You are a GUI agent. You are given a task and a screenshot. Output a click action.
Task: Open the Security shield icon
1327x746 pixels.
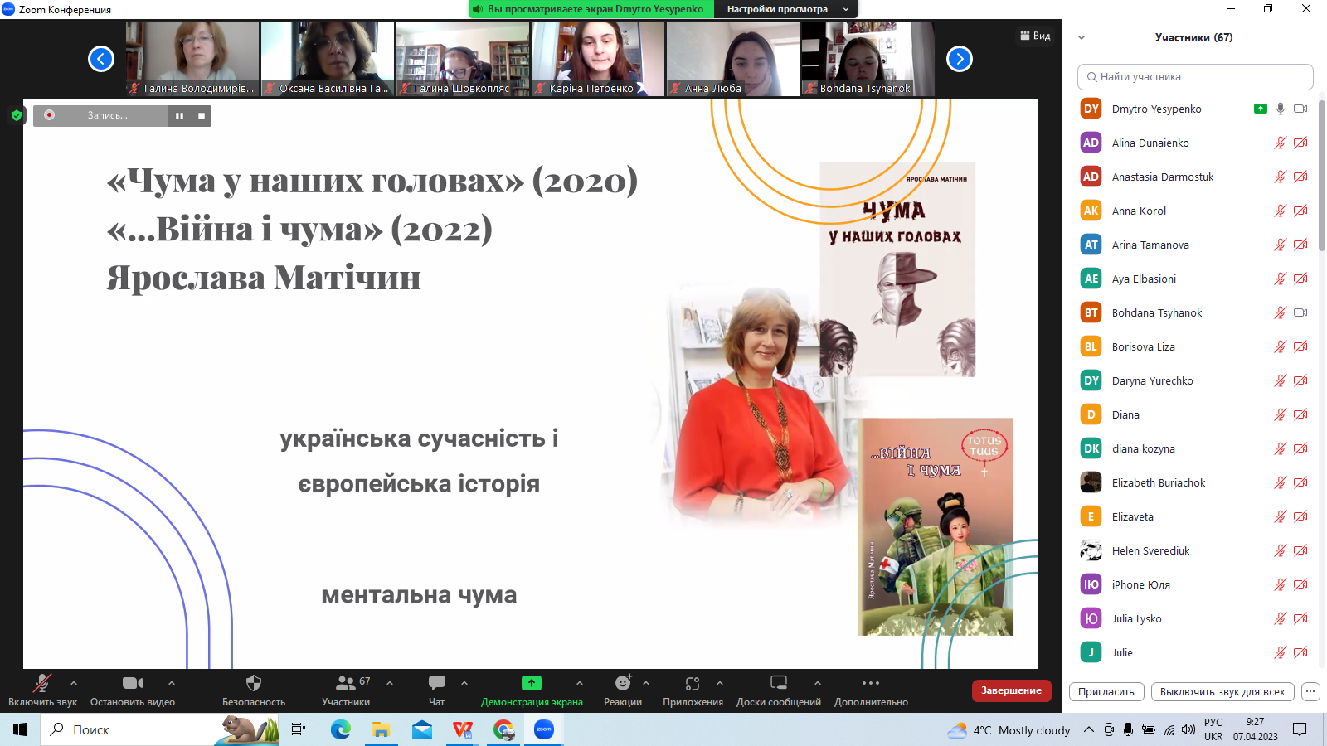click(254, 684)
